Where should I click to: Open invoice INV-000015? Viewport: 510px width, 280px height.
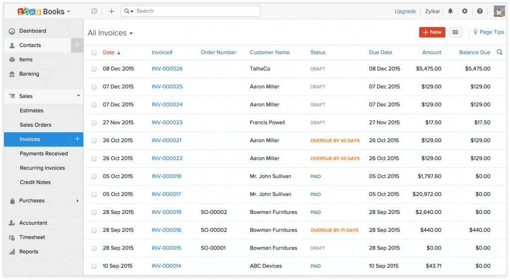166,248
